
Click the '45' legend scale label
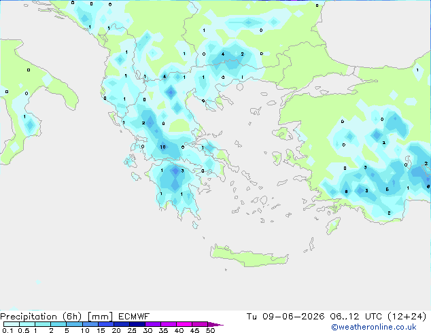pyautogui.click(x=194, y=330)
